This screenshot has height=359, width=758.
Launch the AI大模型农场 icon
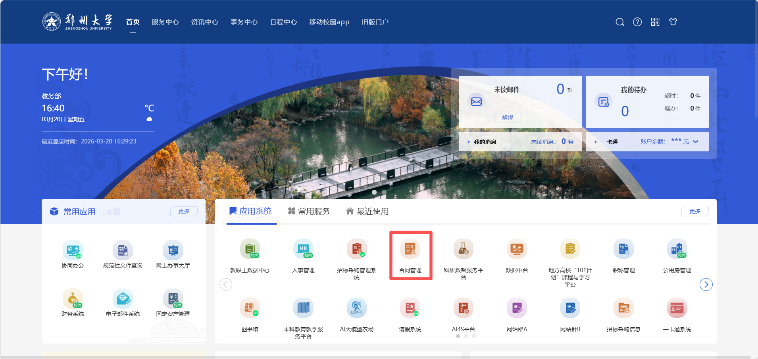[x=356, y=308]
